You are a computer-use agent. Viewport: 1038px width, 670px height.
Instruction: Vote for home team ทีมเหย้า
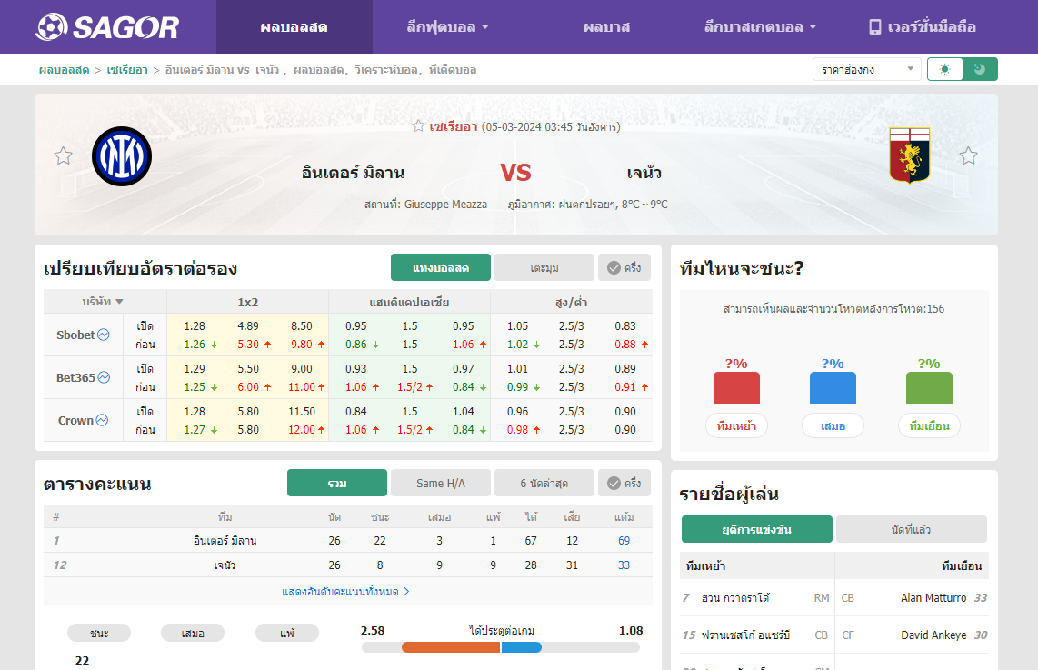[x=736, y=425]
